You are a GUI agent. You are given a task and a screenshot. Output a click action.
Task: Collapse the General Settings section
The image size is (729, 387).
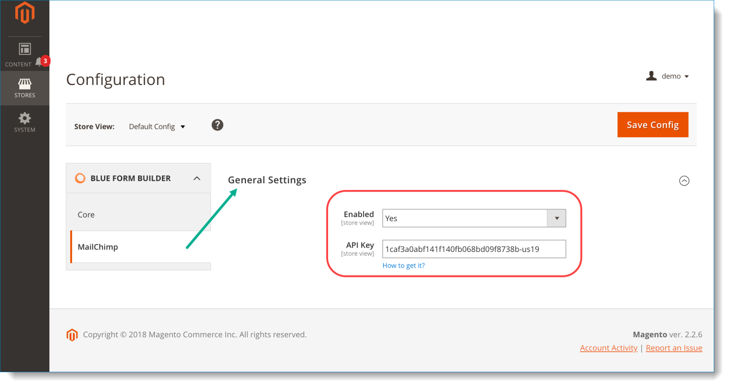coord(684,181)
